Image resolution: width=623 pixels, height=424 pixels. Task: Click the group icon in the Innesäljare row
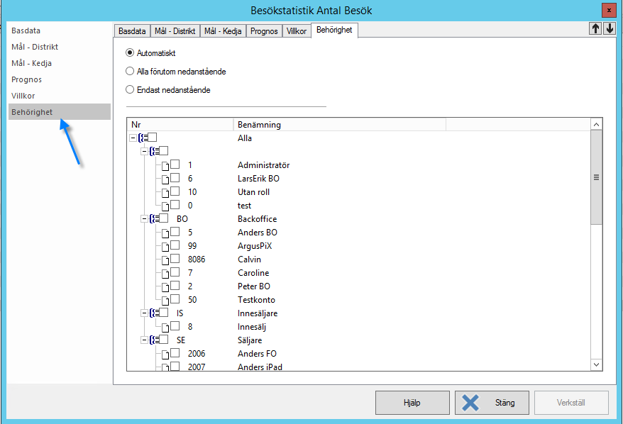coord(154,313)
